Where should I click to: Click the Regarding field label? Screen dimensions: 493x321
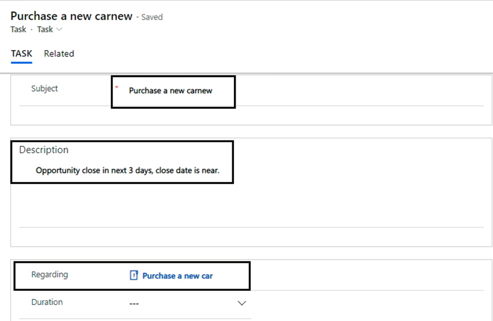point(50,274)
